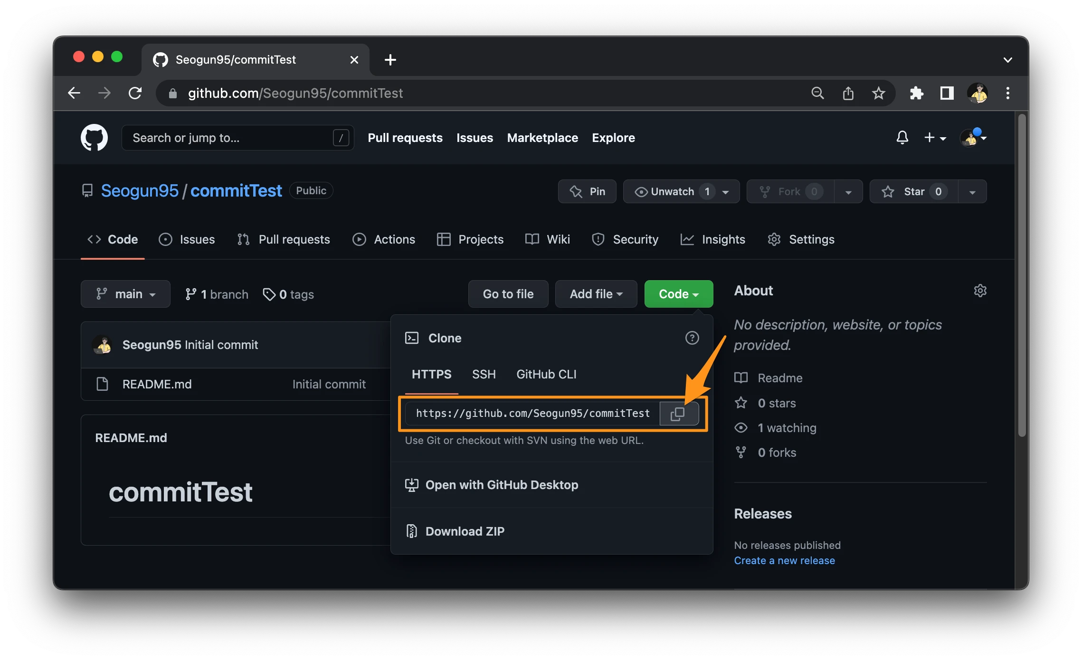Pin the repository with Pin button
This screenshot has height=660, width=1082.
587,191
